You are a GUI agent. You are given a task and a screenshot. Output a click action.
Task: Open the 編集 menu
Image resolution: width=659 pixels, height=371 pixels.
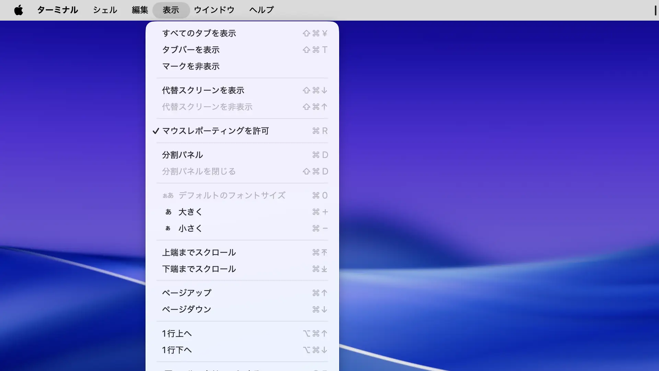(x=140, y=10)
